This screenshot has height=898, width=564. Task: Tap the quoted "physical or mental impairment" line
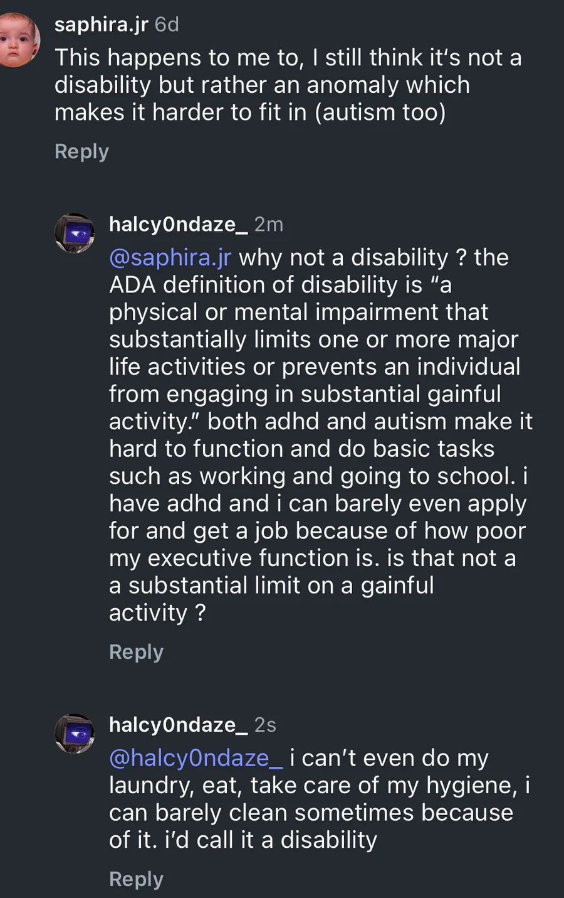point(298,312)
